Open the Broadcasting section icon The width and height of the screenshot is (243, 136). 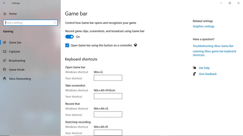tap(5, 60)
